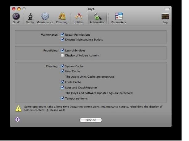Click the OnyX window title text
The height and width of the screenshot is (141, 189).
[91, 9]
